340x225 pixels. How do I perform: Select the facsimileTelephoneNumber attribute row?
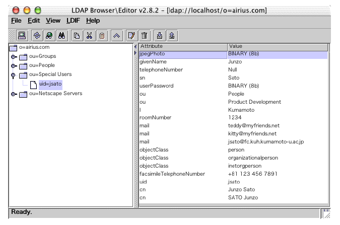(233, 174)
